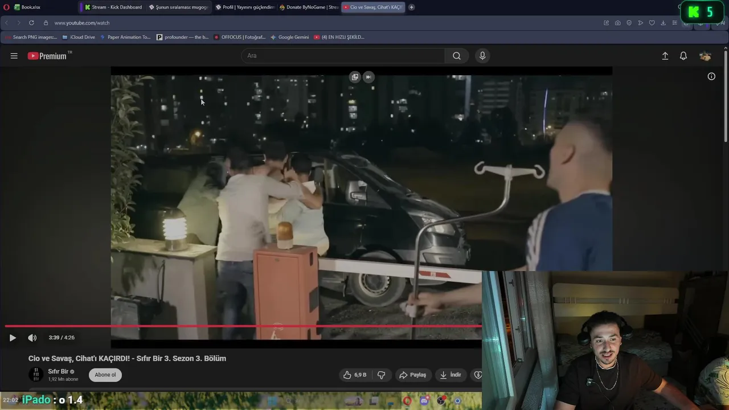The image size is (729, 410).
Task: Click the red video progress bar
Action: click(x=244, y=326)
